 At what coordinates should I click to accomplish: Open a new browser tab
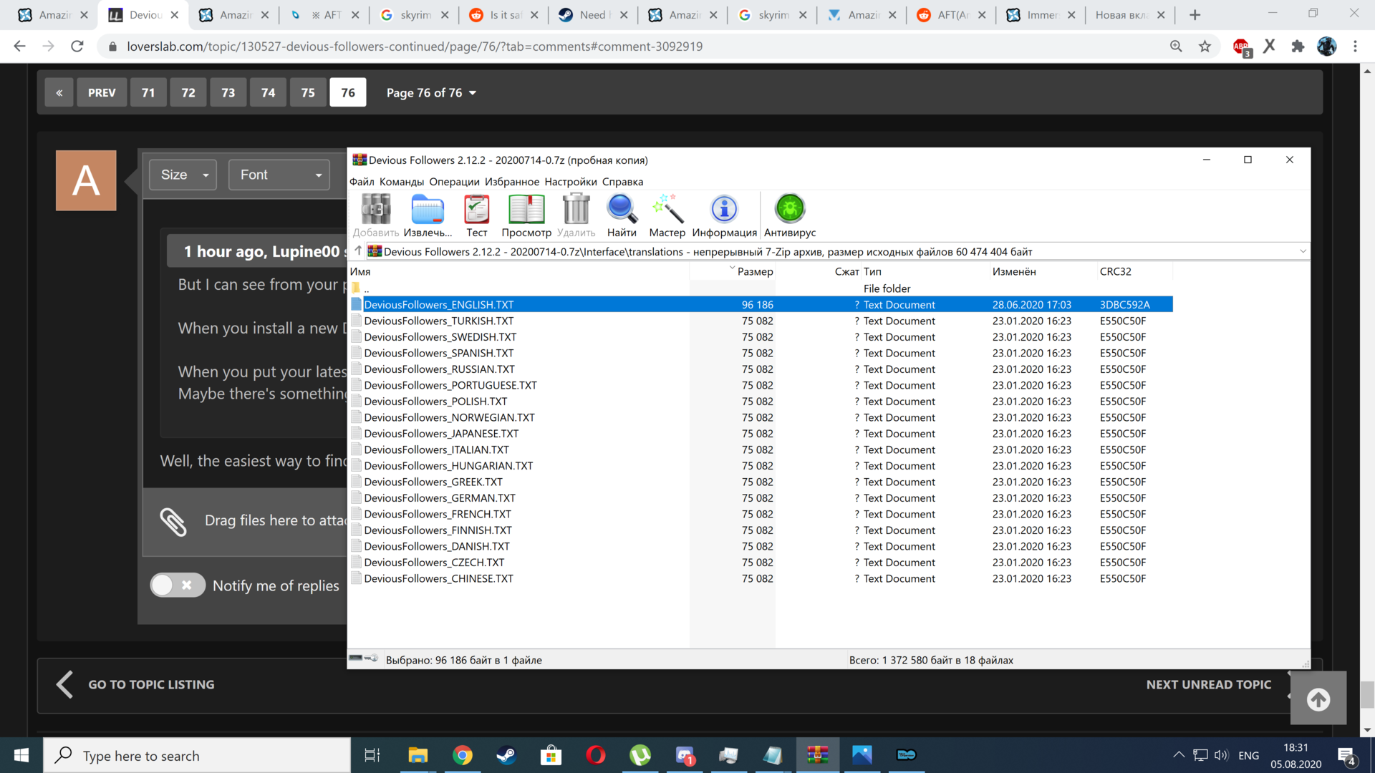1195,15
